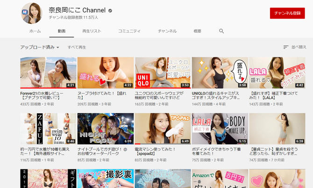313x188 pixels.
Task: Click the 4:21 duration badge
Action: tap(71, 85)
